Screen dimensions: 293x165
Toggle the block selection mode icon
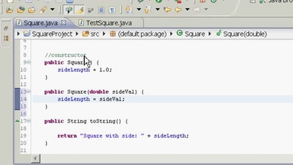(x=91, y=10)
